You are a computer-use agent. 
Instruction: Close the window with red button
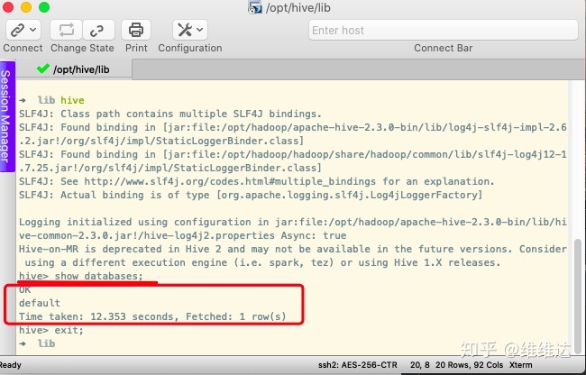[8, 7]
